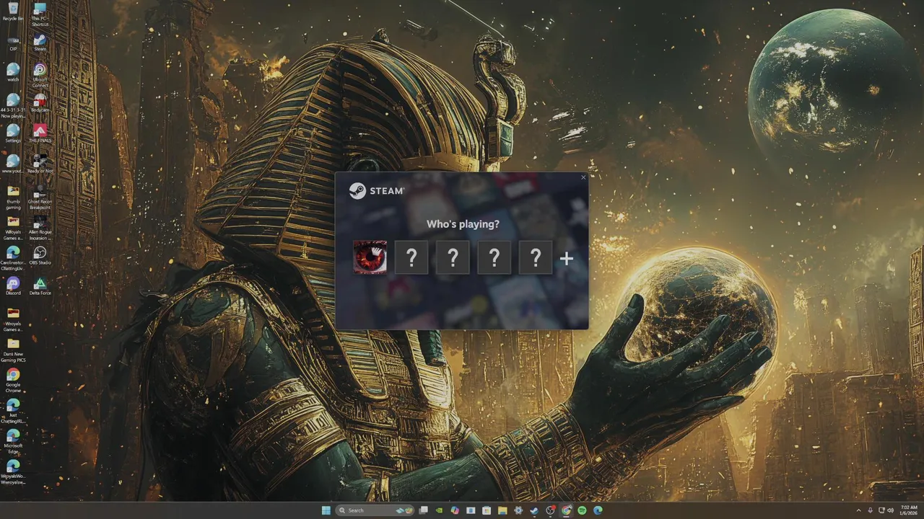Select the thumb gaming folder

[13, 198]
